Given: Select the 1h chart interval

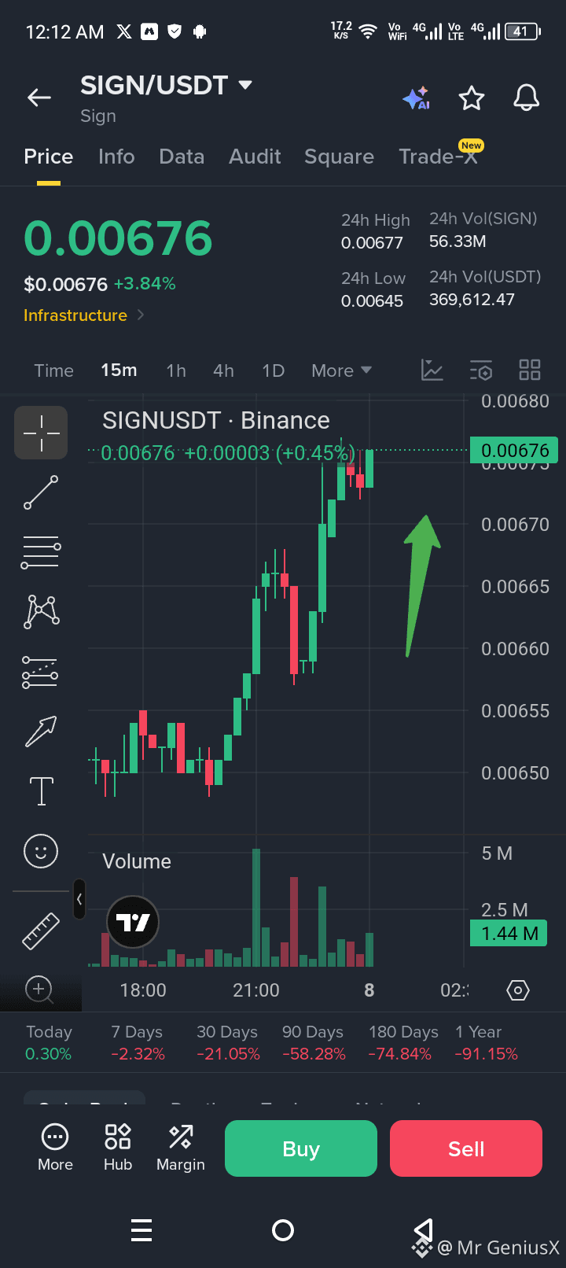Looking at the screenshot, I should pyautogui.click(x=176, y=370).
